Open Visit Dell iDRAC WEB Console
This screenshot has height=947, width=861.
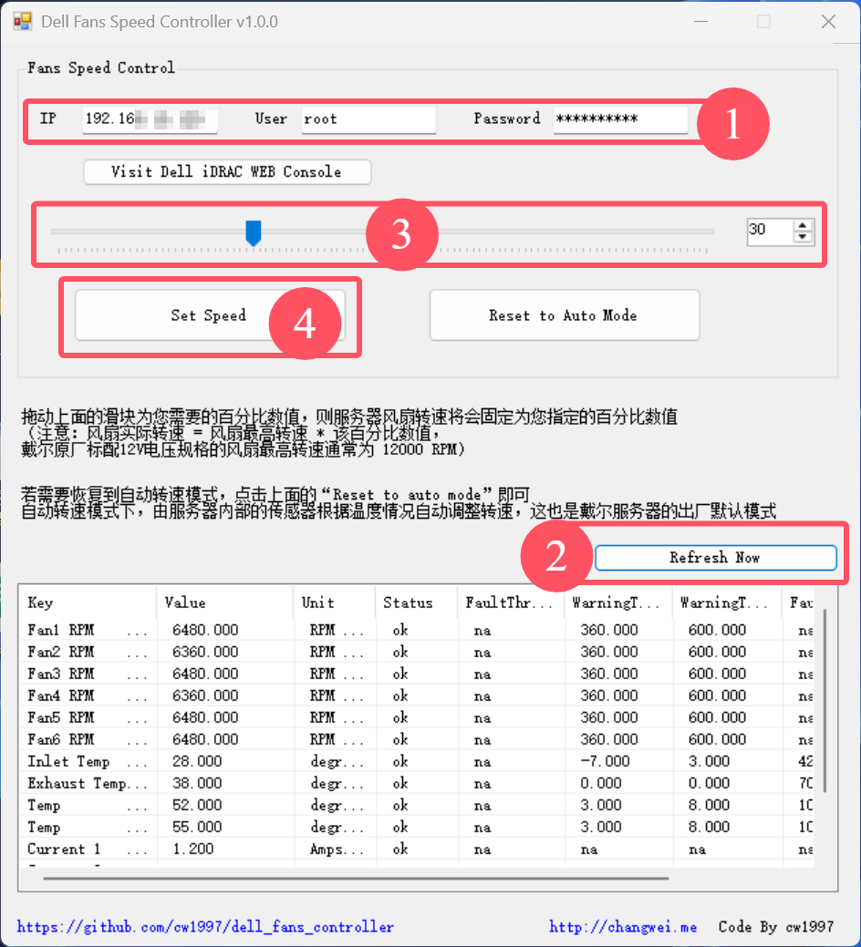tap(226, 172)
